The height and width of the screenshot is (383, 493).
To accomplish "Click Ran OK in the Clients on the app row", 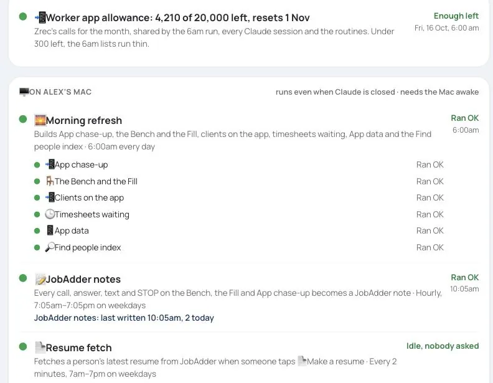I will click(x=430, y=197).
